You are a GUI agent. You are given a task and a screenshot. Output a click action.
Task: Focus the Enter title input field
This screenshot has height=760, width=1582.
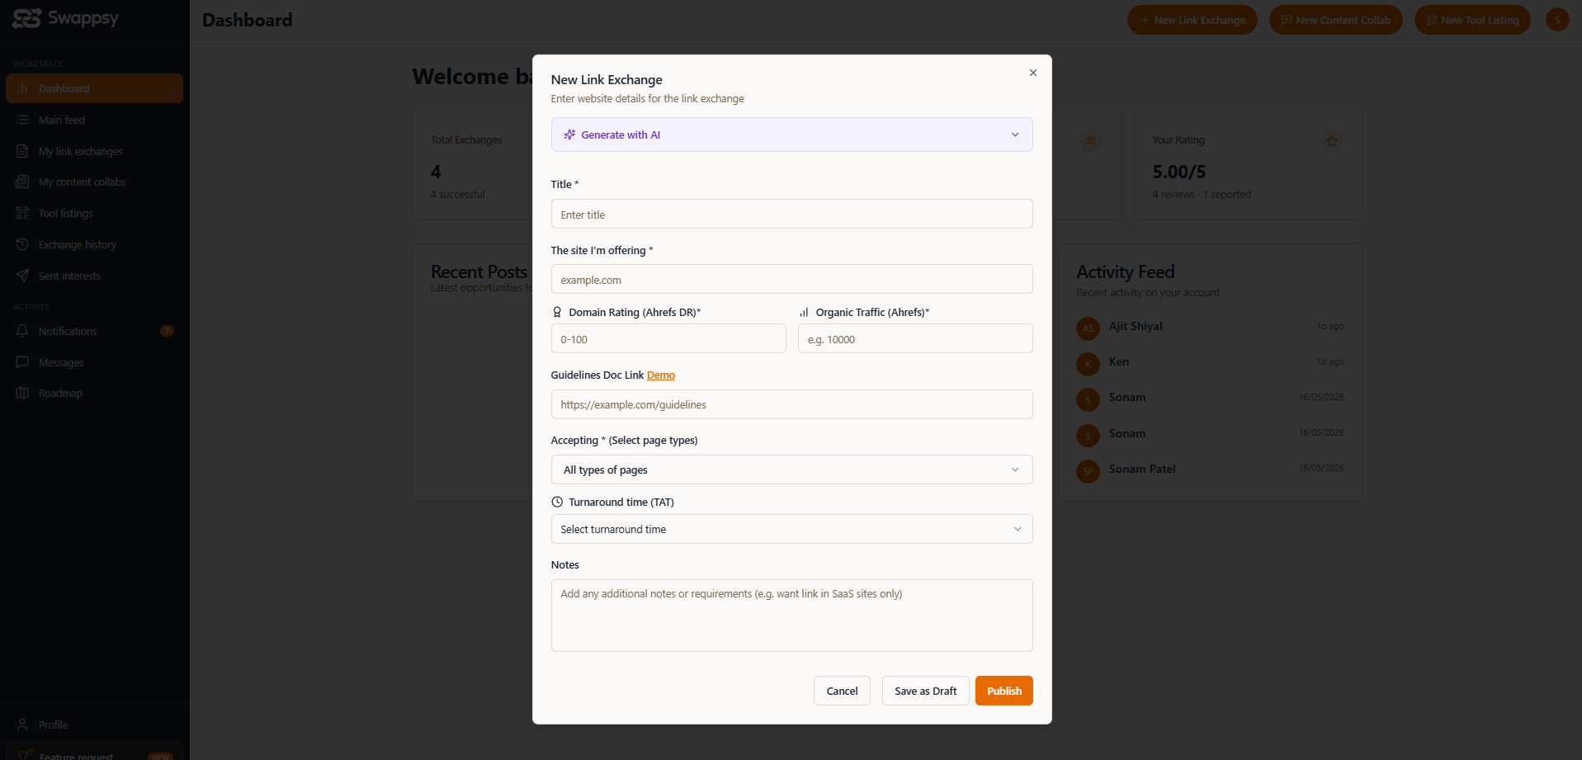791,214
